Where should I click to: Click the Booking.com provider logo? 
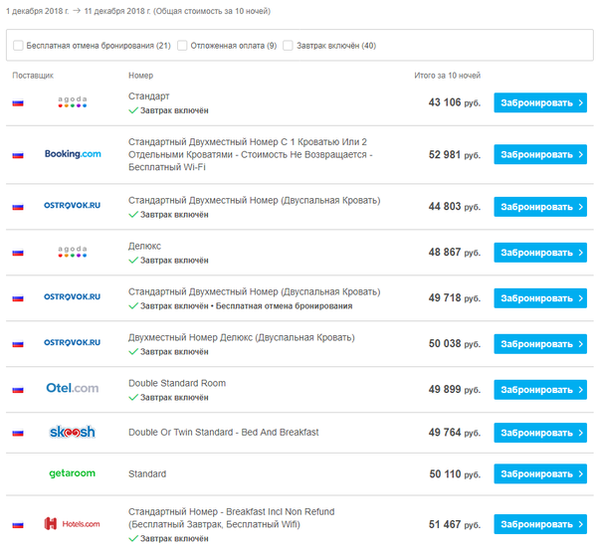[x=73, y=154]
